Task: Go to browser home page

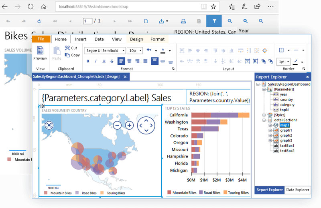Action: 44,7
